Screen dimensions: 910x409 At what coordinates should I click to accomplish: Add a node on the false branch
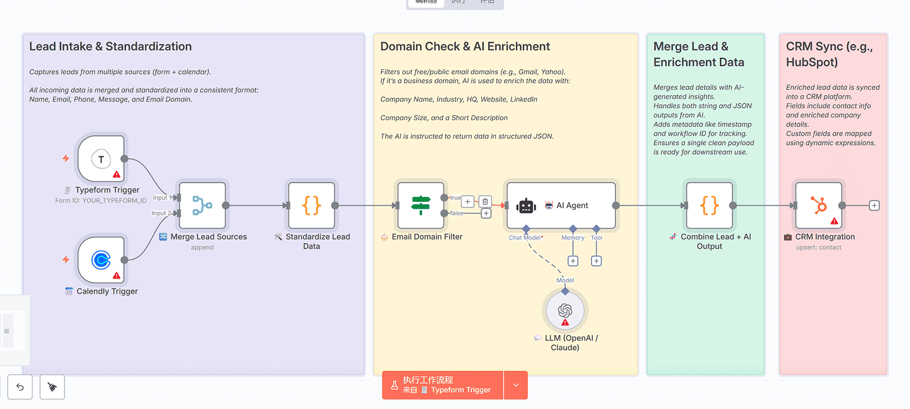point(486,214)
